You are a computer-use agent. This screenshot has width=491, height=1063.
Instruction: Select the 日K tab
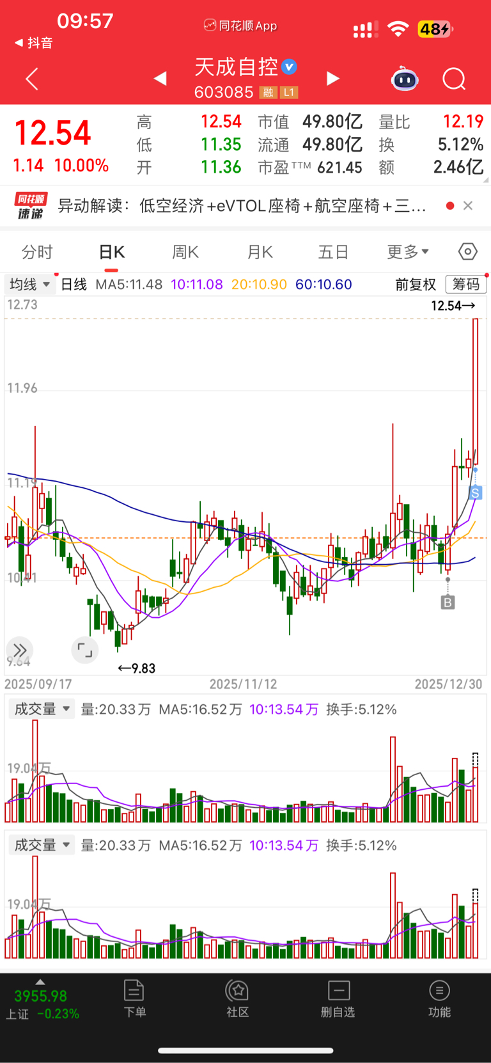pos(112,252)
